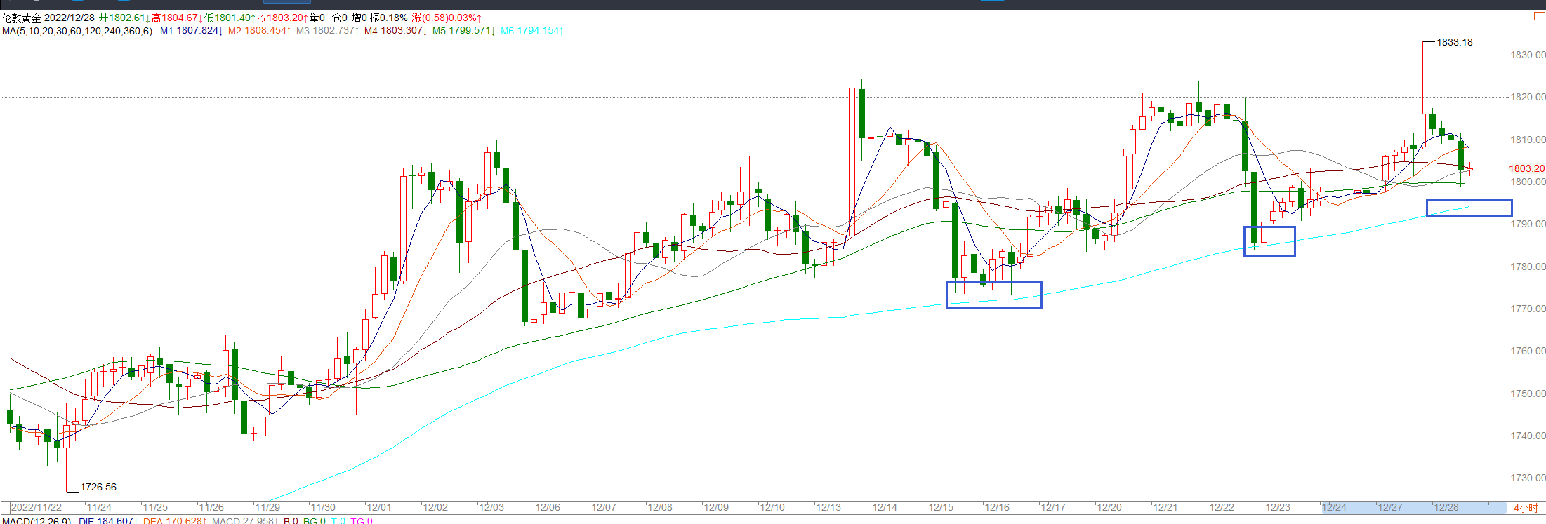This screenshot has width=1546, height=524.
Task: Click the DEA value in MACD panel
Action: point(175,520)
